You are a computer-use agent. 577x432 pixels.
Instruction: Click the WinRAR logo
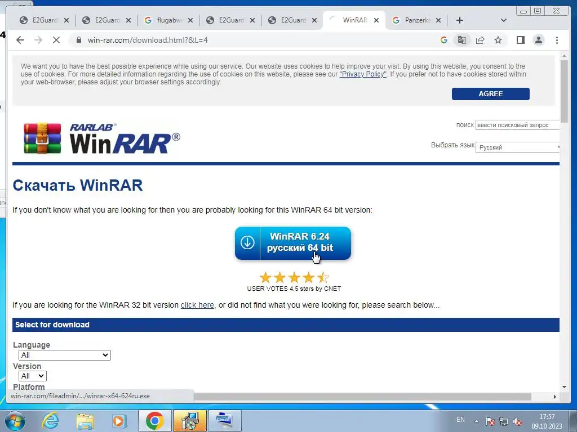(102, 138)
